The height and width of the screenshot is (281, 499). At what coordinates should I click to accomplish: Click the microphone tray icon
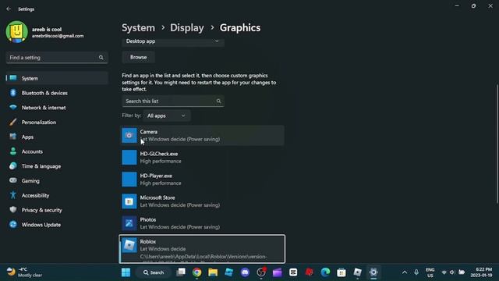point(416,272)
